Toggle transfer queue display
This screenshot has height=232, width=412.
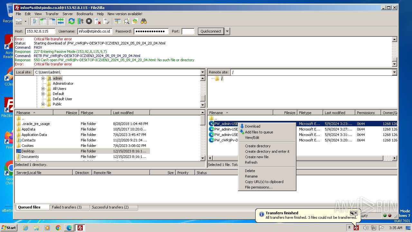[x=61, y=21]
